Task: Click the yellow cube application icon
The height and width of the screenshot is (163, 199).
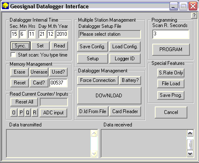Action: click(x=5, y=6)
